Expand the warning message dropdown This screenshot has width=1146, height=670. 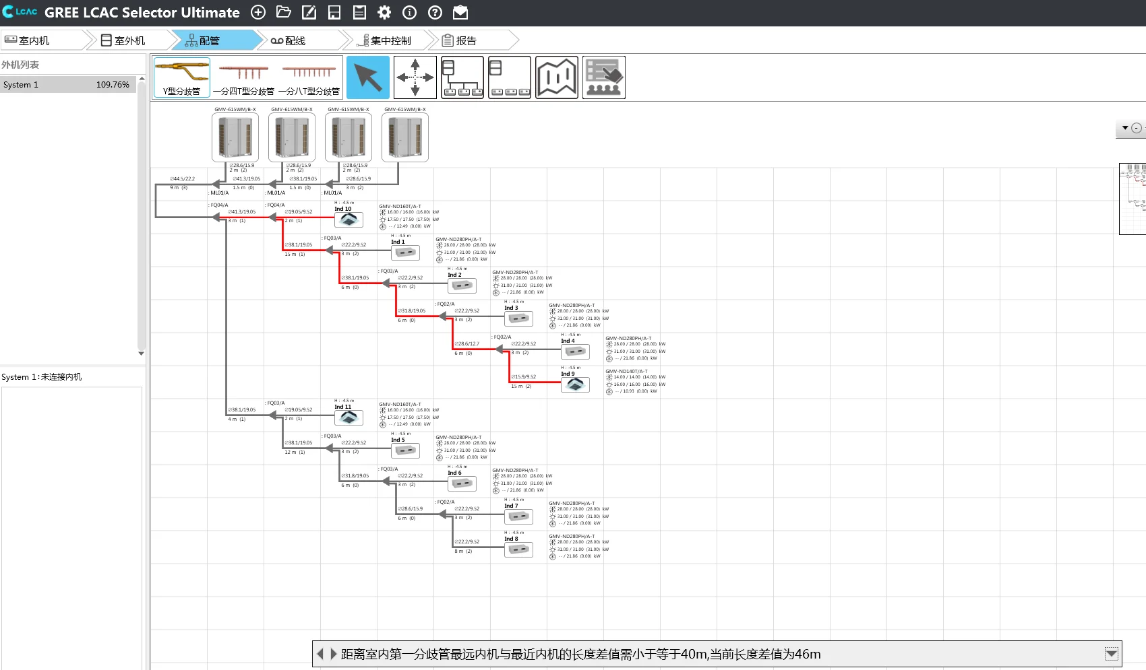(x=1112, y=654)
